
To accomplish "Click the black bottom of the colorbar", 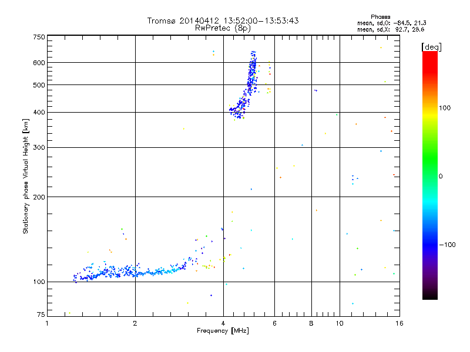I will (x=430, y=296).
